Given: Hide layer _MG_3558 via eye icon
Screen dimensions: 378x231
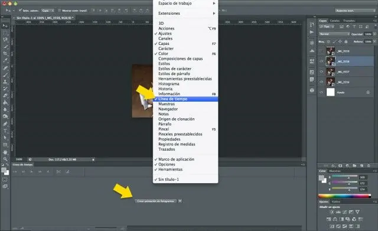Looking at the screenshot, I should click(321, 61).
